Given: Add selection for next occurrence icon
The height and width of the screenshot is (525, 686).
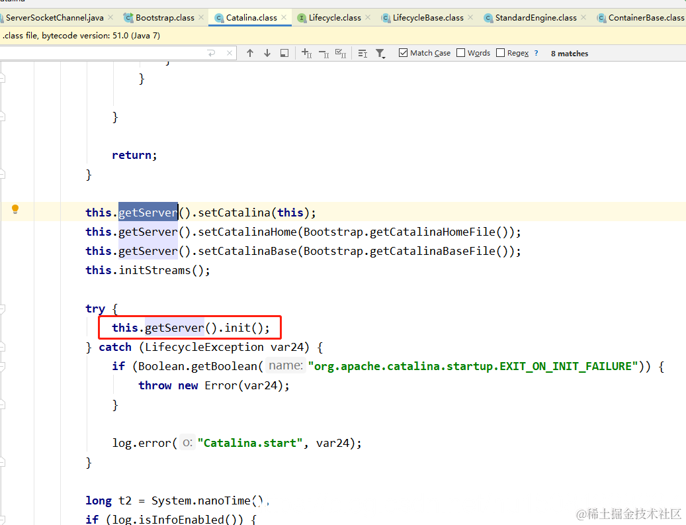Looking at the screenshot, I should pos(307,54).
